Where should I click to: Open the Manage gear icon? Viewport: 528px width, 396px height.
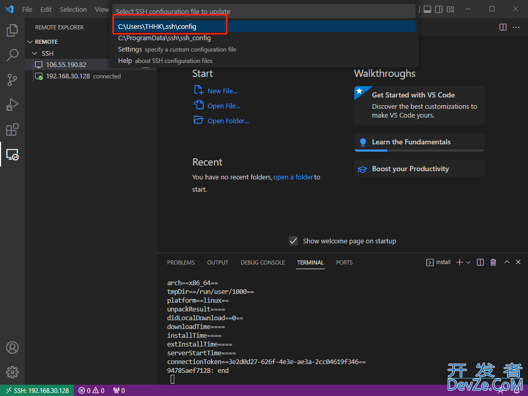(12, 372)
